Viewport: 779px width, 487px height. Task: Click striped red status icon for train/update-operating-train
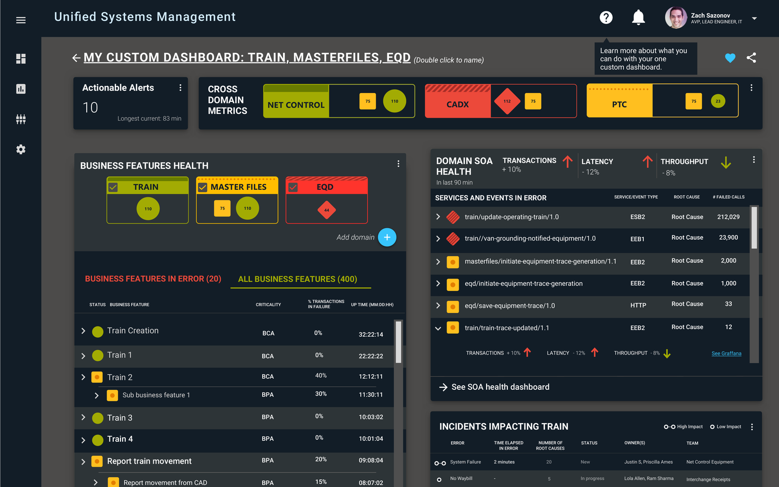click(453, 217)
